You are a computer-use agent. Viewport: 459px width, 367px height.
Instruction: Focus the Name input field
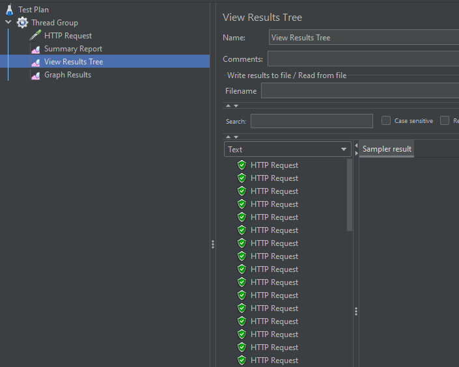click(364, 37)
